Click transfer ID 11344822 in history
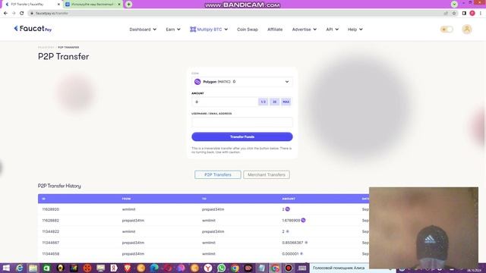This screenshot has width=486, height=273. tap(51, 232)
